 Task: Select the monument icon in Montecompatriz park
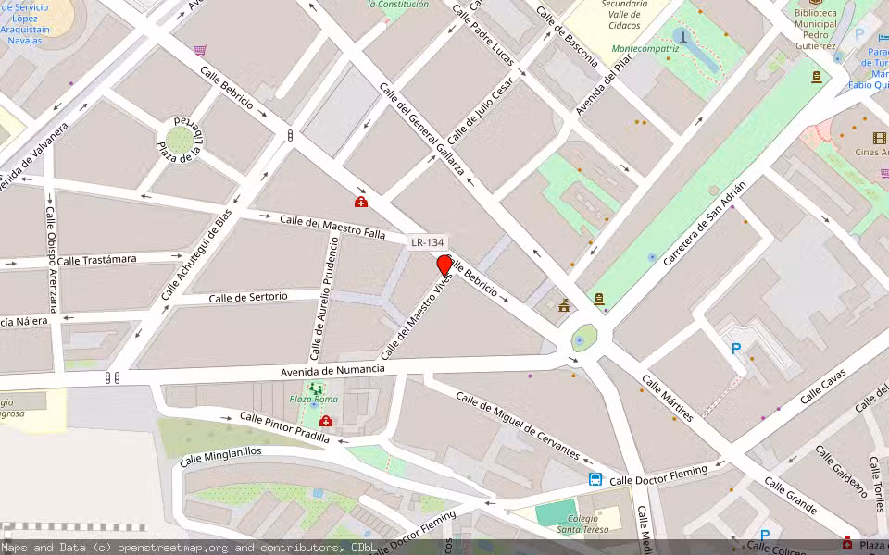click(683, 37)
